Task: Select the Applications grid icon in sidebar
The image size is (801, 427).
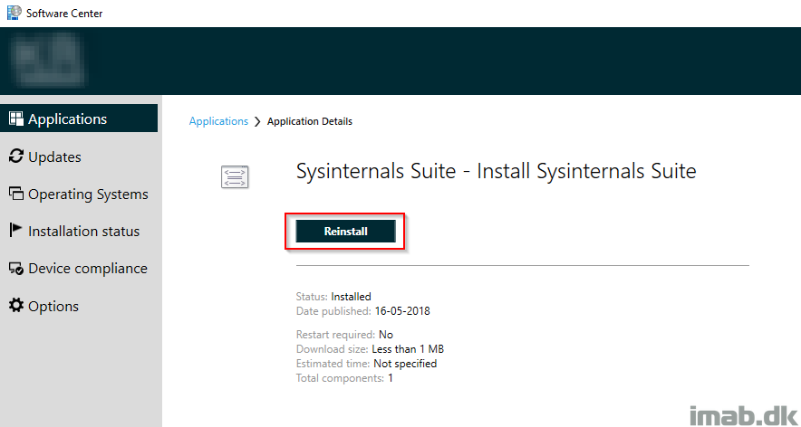Action: click(x=16, y=119)
